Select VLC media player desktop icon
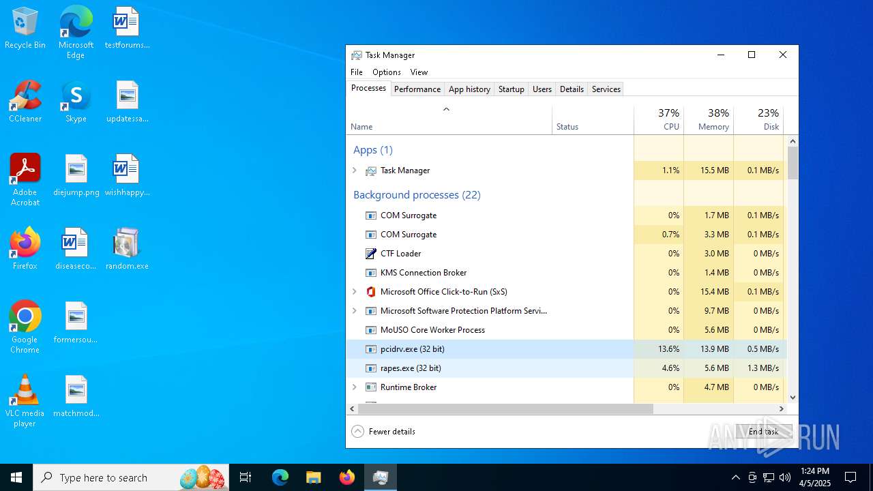 click(25, 400)
